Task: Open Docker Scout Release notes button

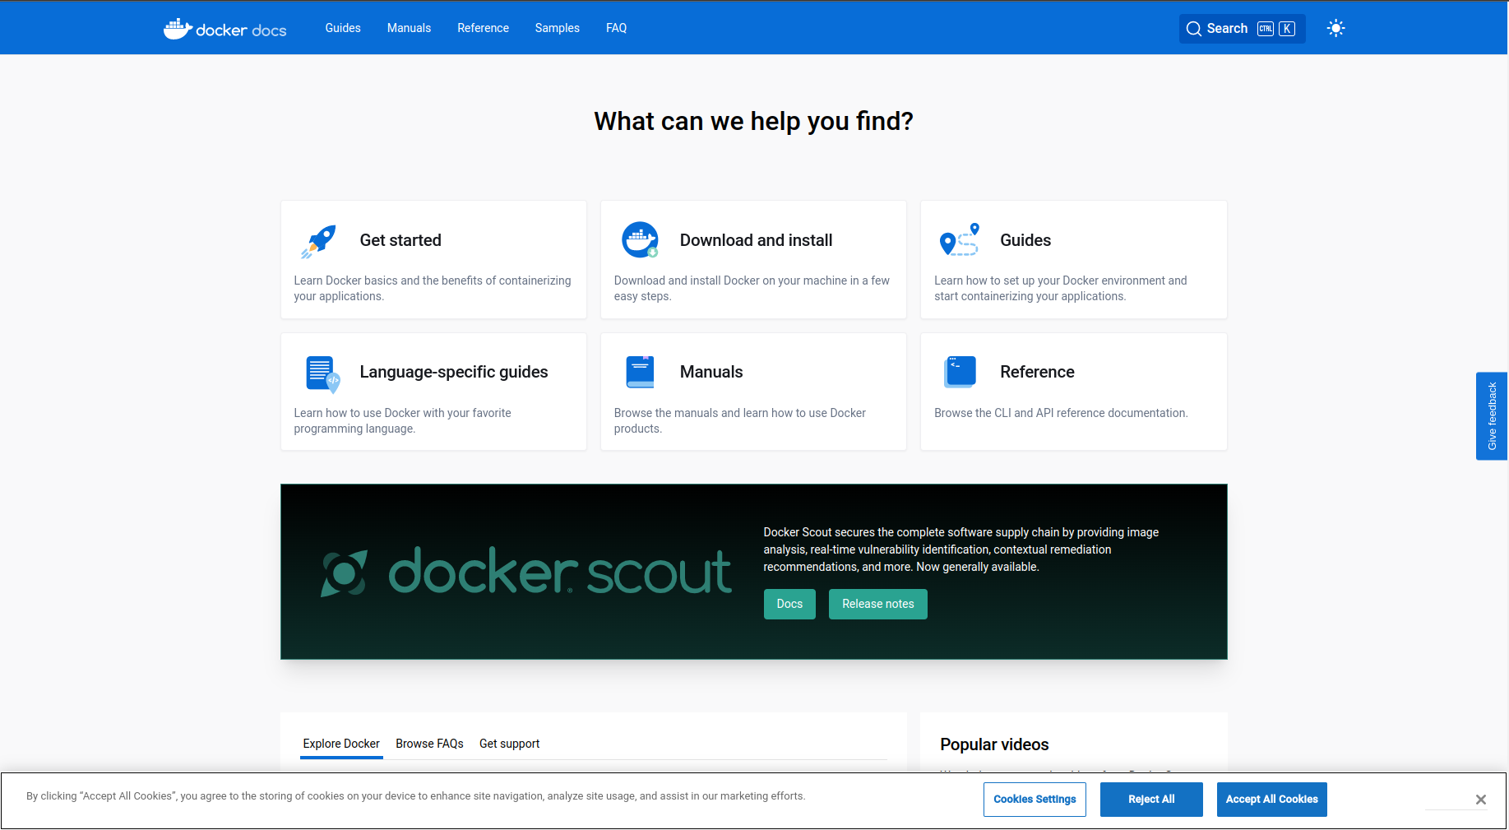Action: click(877, 604)
